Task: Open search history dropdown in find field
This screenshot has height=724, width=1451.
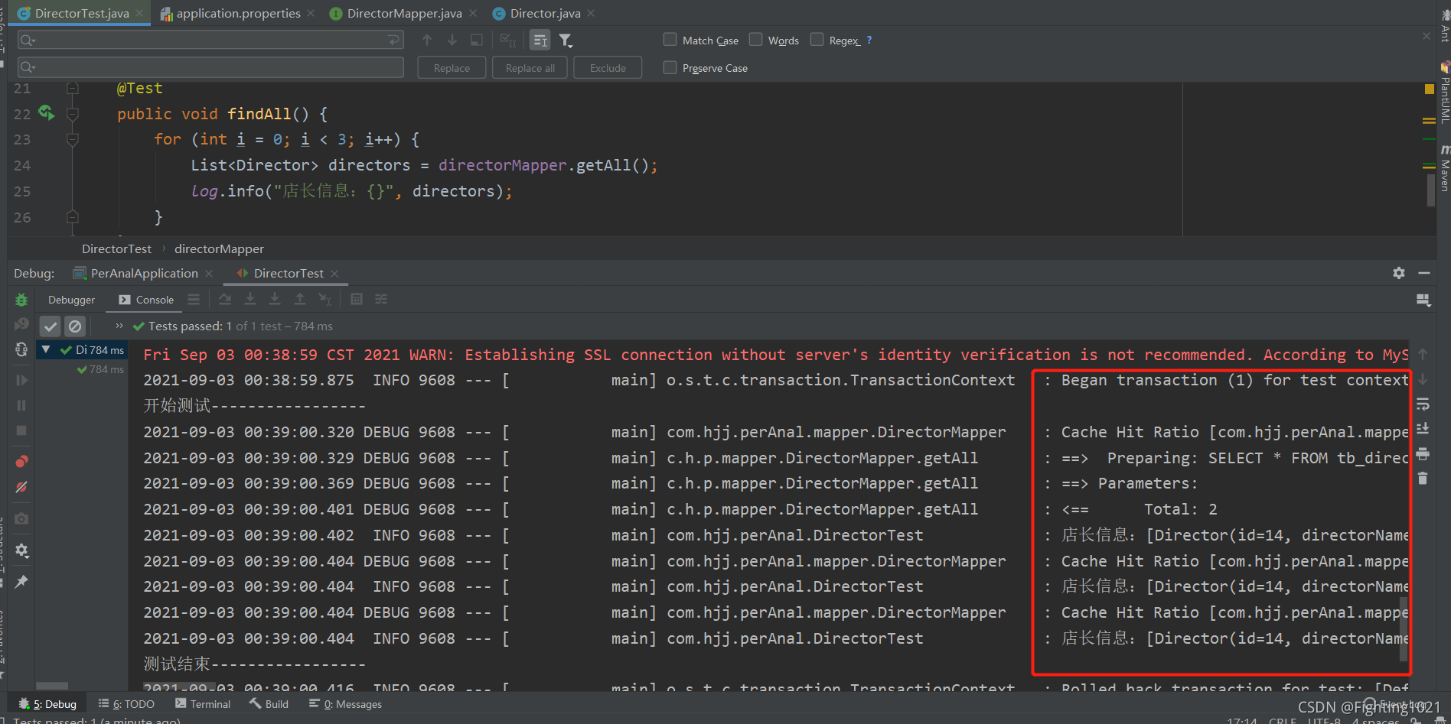Action: pos(28,41)
